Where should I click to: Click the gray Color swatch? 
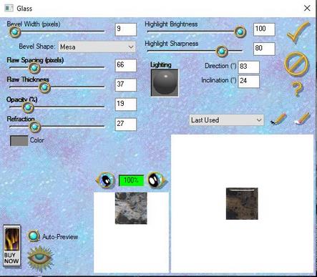click(x=19, y=140)
